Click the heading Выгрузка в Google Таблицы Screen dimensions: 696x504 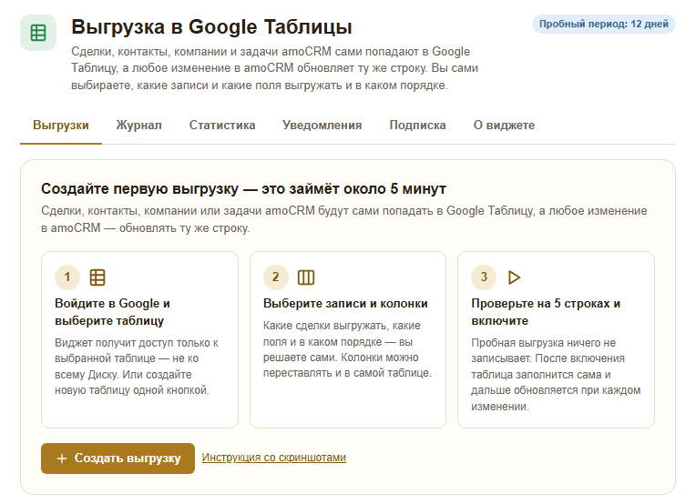pos(211,26)
